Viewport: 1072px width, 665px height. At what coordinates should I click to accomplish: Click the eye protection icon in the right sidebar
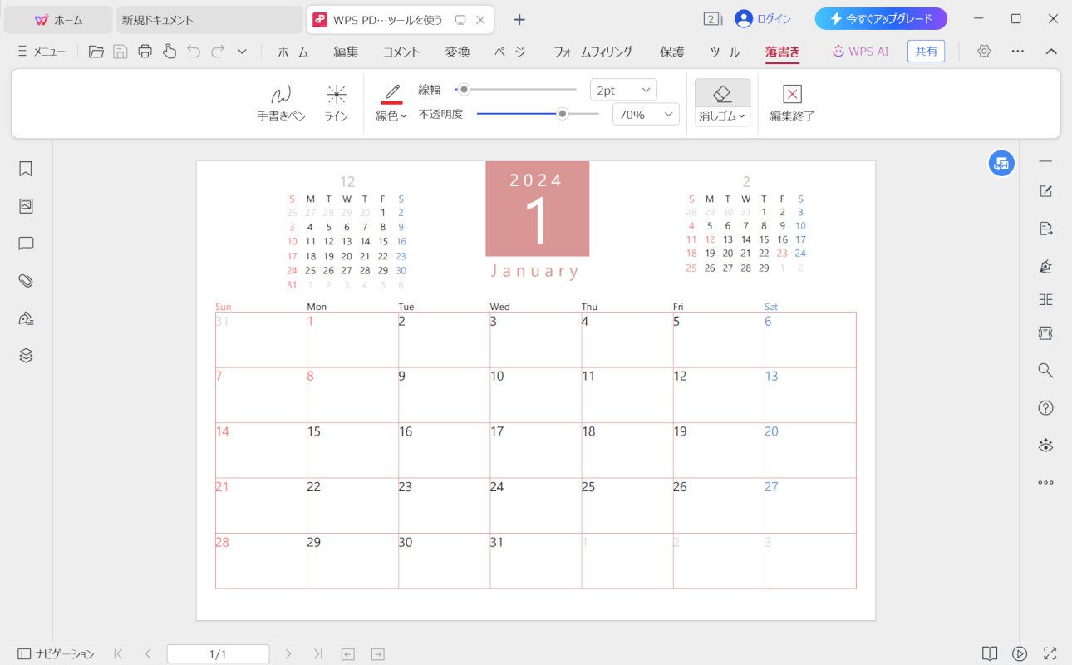tap(1046, 446)
